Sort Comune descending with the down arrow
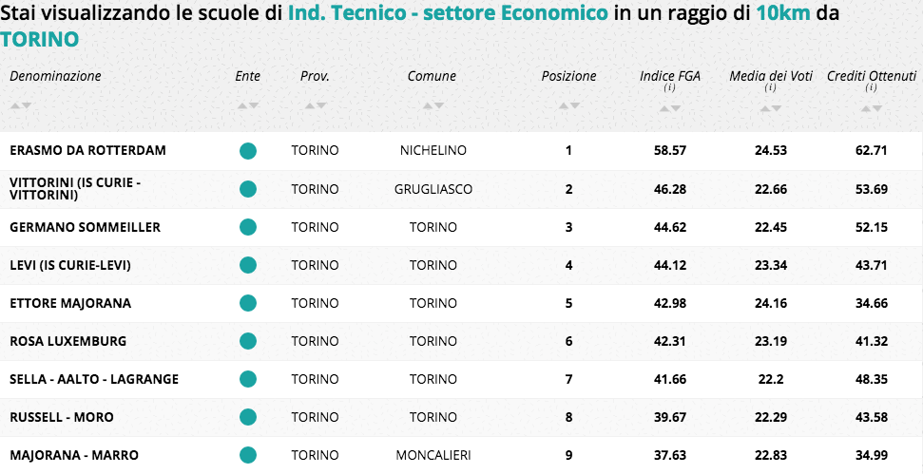The height and width of the screenshot is (474, 923). pos(438,105)
